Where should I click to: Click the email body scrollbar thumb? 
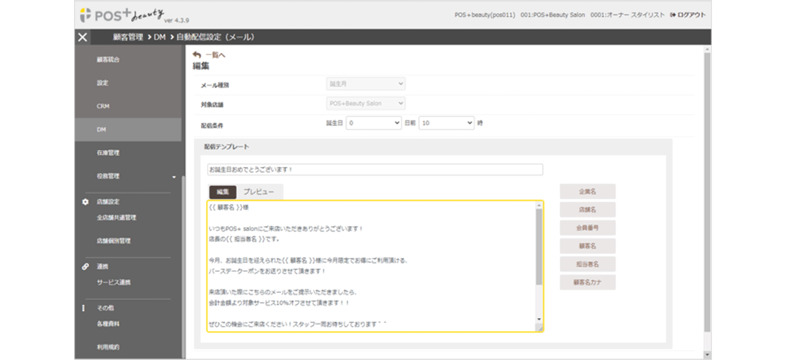pyautogui.click(x=539, y=247)
